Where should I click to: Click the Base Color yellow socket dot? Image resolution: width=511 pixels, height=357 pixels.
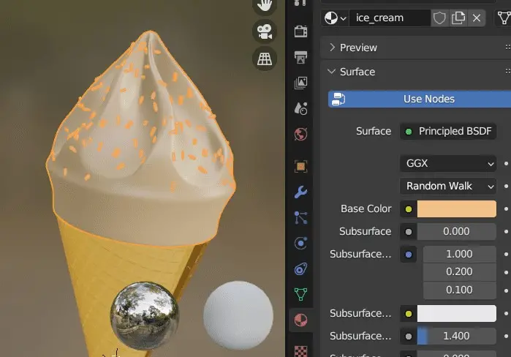tap(409, 209)
